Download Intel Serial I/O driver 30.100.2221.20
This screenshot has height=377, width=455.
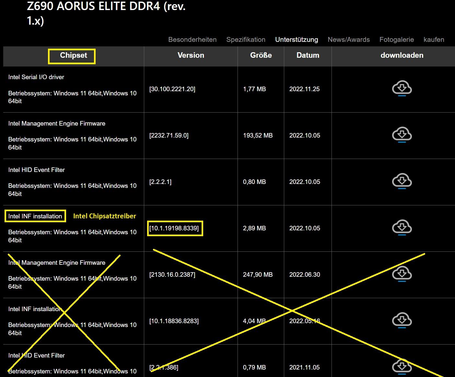pos(402,89)
